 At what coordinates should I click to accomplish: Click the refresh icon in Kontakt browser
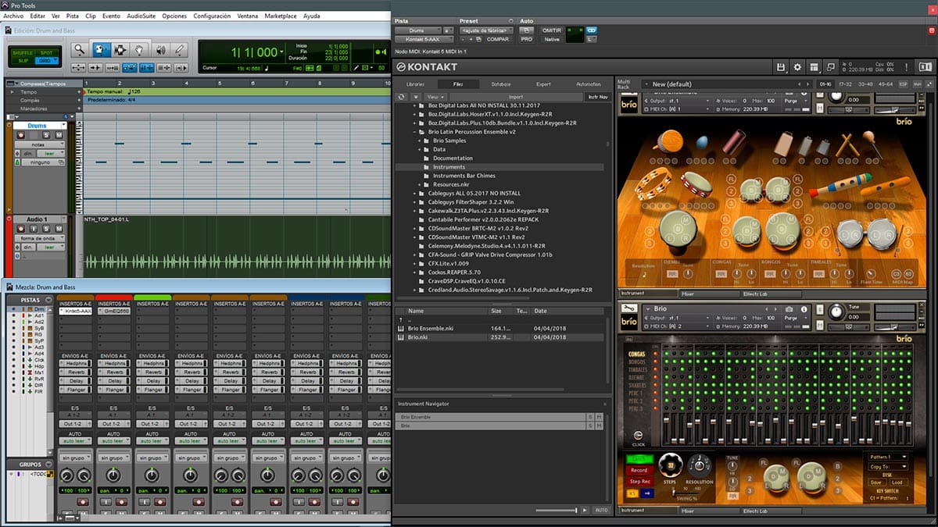[x=401, y=97]
